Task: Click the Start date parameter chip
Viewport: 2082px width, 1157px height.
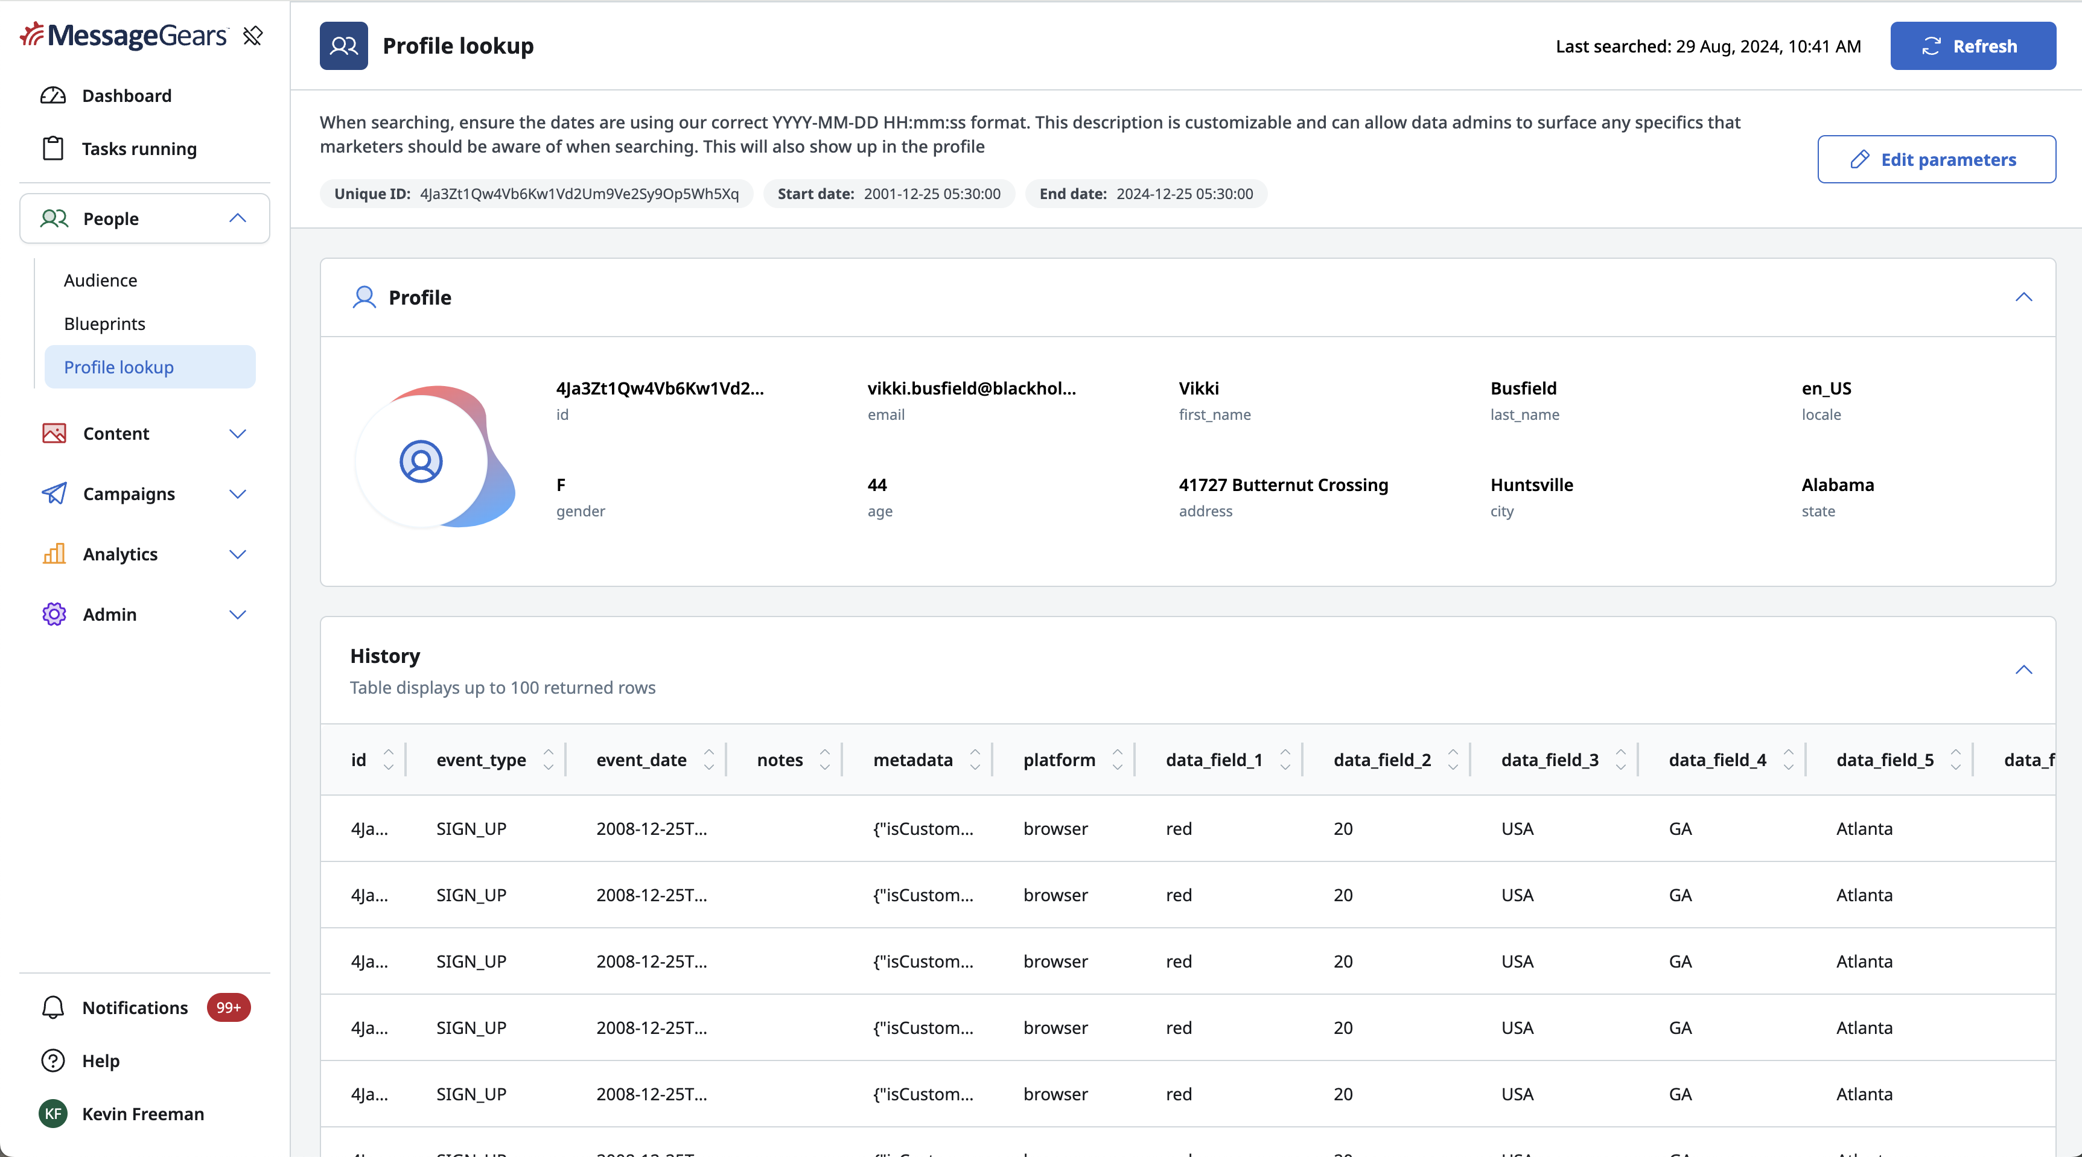Action: [889, 193]
